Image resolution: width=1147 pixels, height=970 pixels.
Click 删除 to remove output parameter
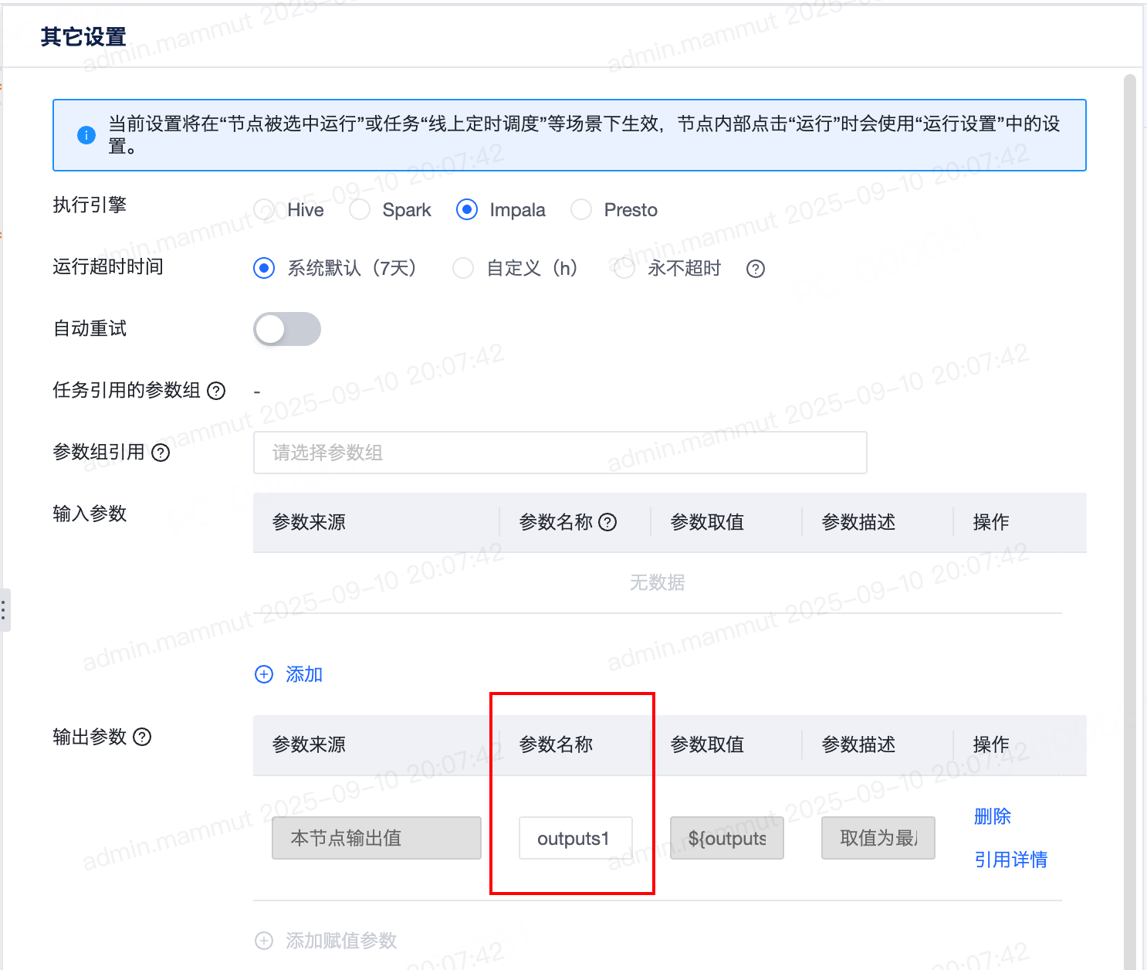pos(992,816)
